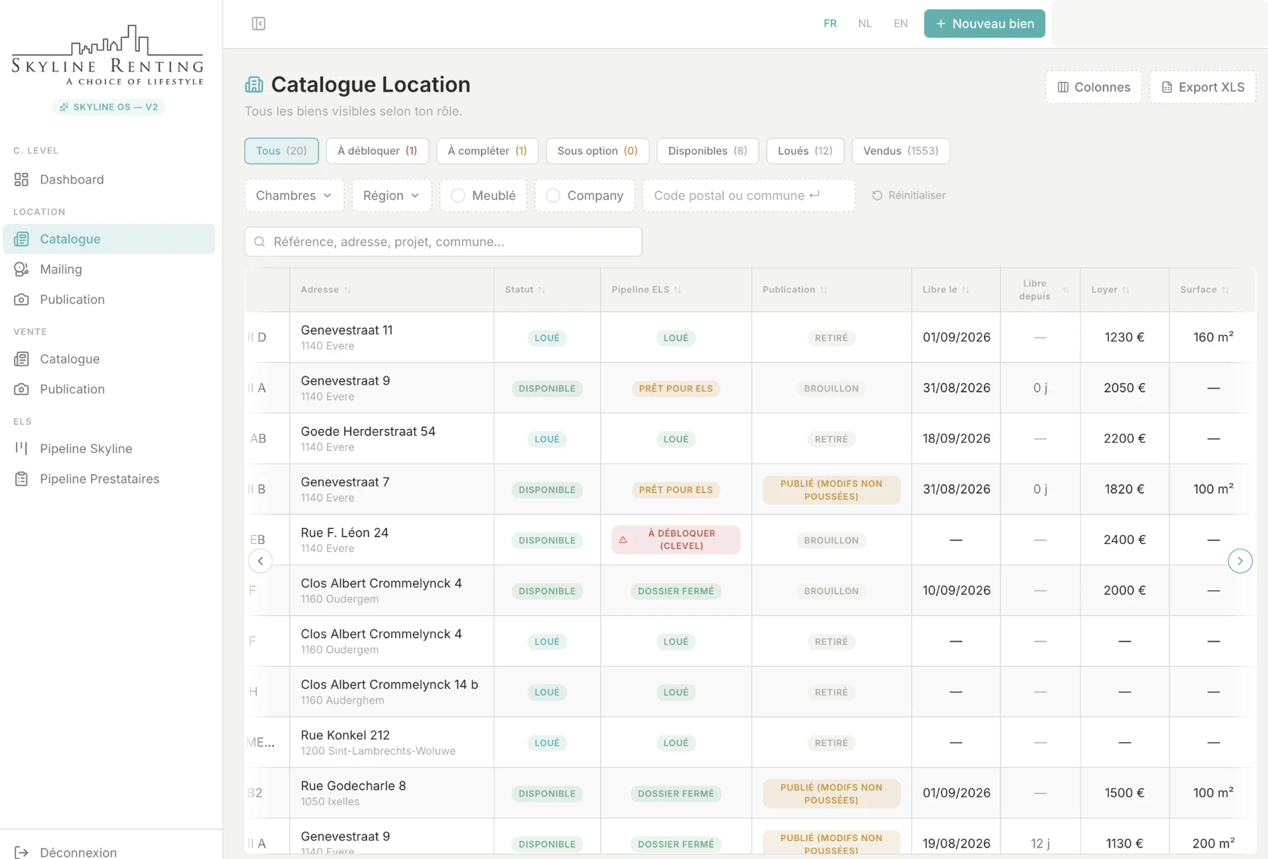Open the Région dropdown

point(392,195)
